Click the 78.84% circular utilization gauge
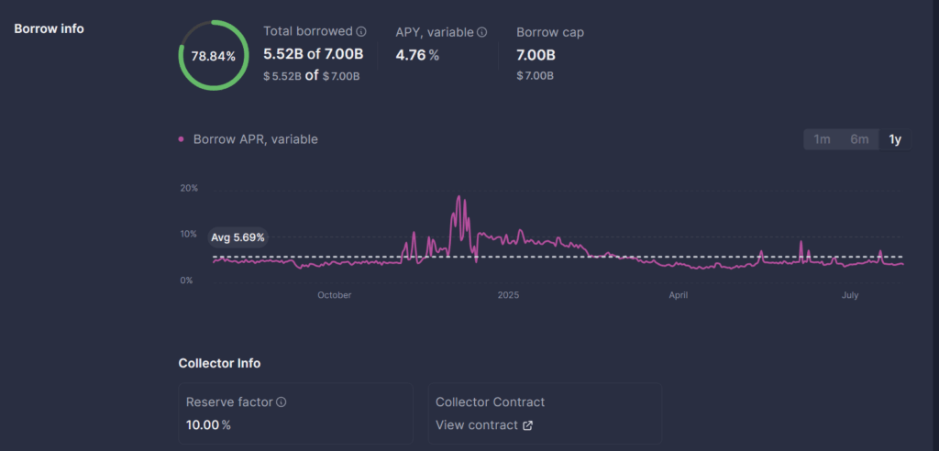 point(213,55)
